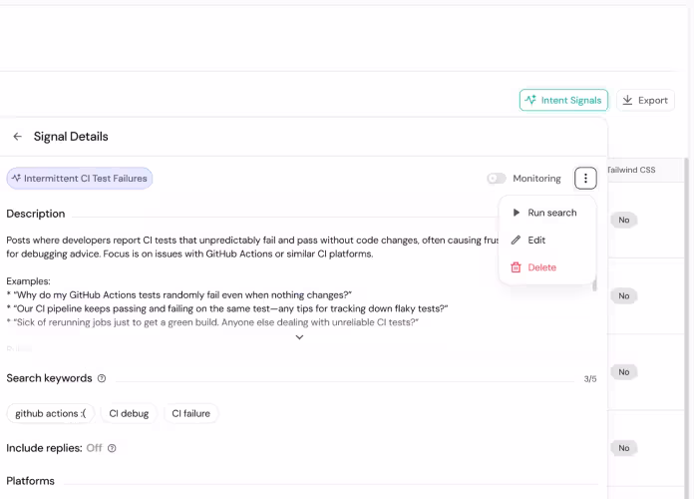Click the Export download icon

click(x=628, y=100)
